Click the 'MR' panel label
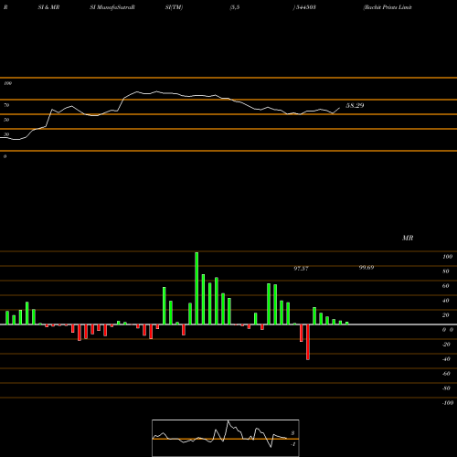The image size is (457, 457). [408, 238]
